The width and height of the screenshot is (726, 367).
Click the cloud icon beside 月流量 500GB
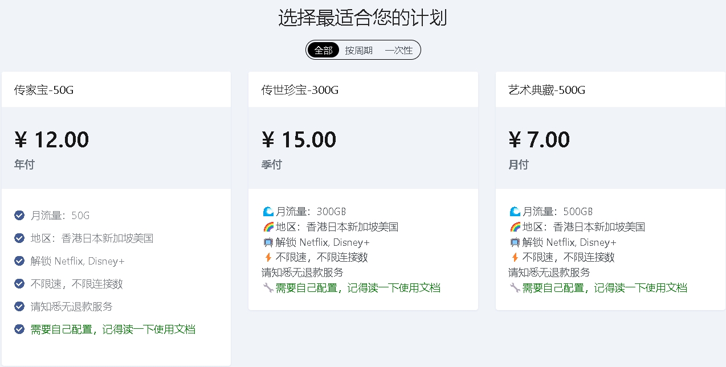pos(515,211)
